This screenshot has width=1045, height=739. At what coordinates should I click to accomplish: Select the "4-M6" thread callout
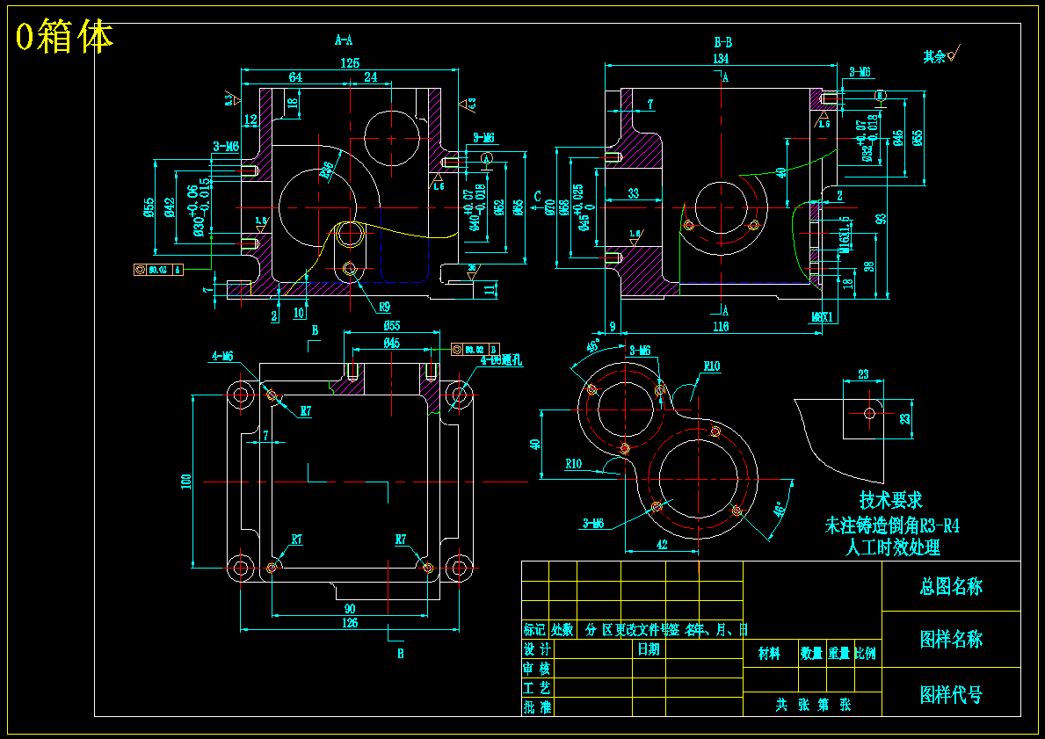click(x=222, y=357)
